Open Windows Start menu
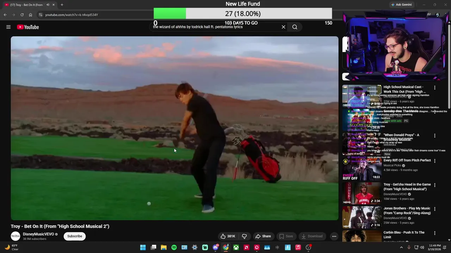This screenshot has height=253, width=451. click(x=143, y=247)
